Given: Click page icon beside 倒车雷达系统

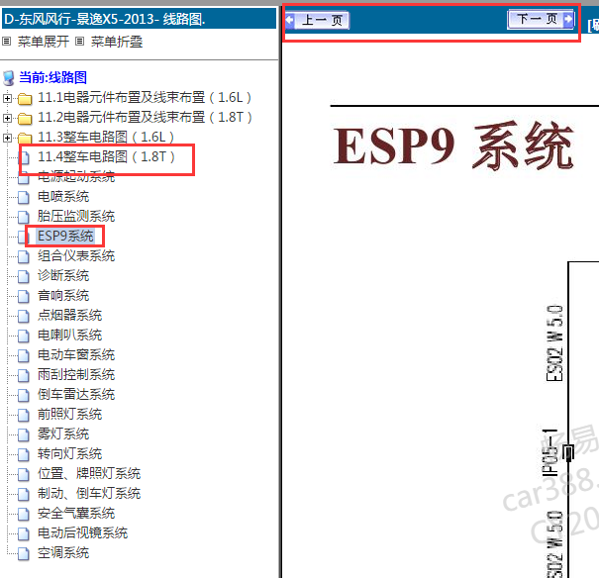Looking at the screenshot, I should click(24, 395).
